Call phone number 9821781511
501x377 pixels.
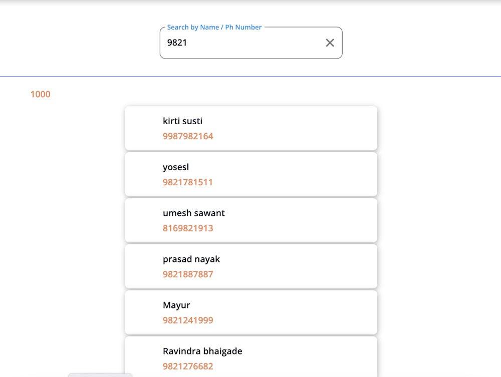(188, 182)
